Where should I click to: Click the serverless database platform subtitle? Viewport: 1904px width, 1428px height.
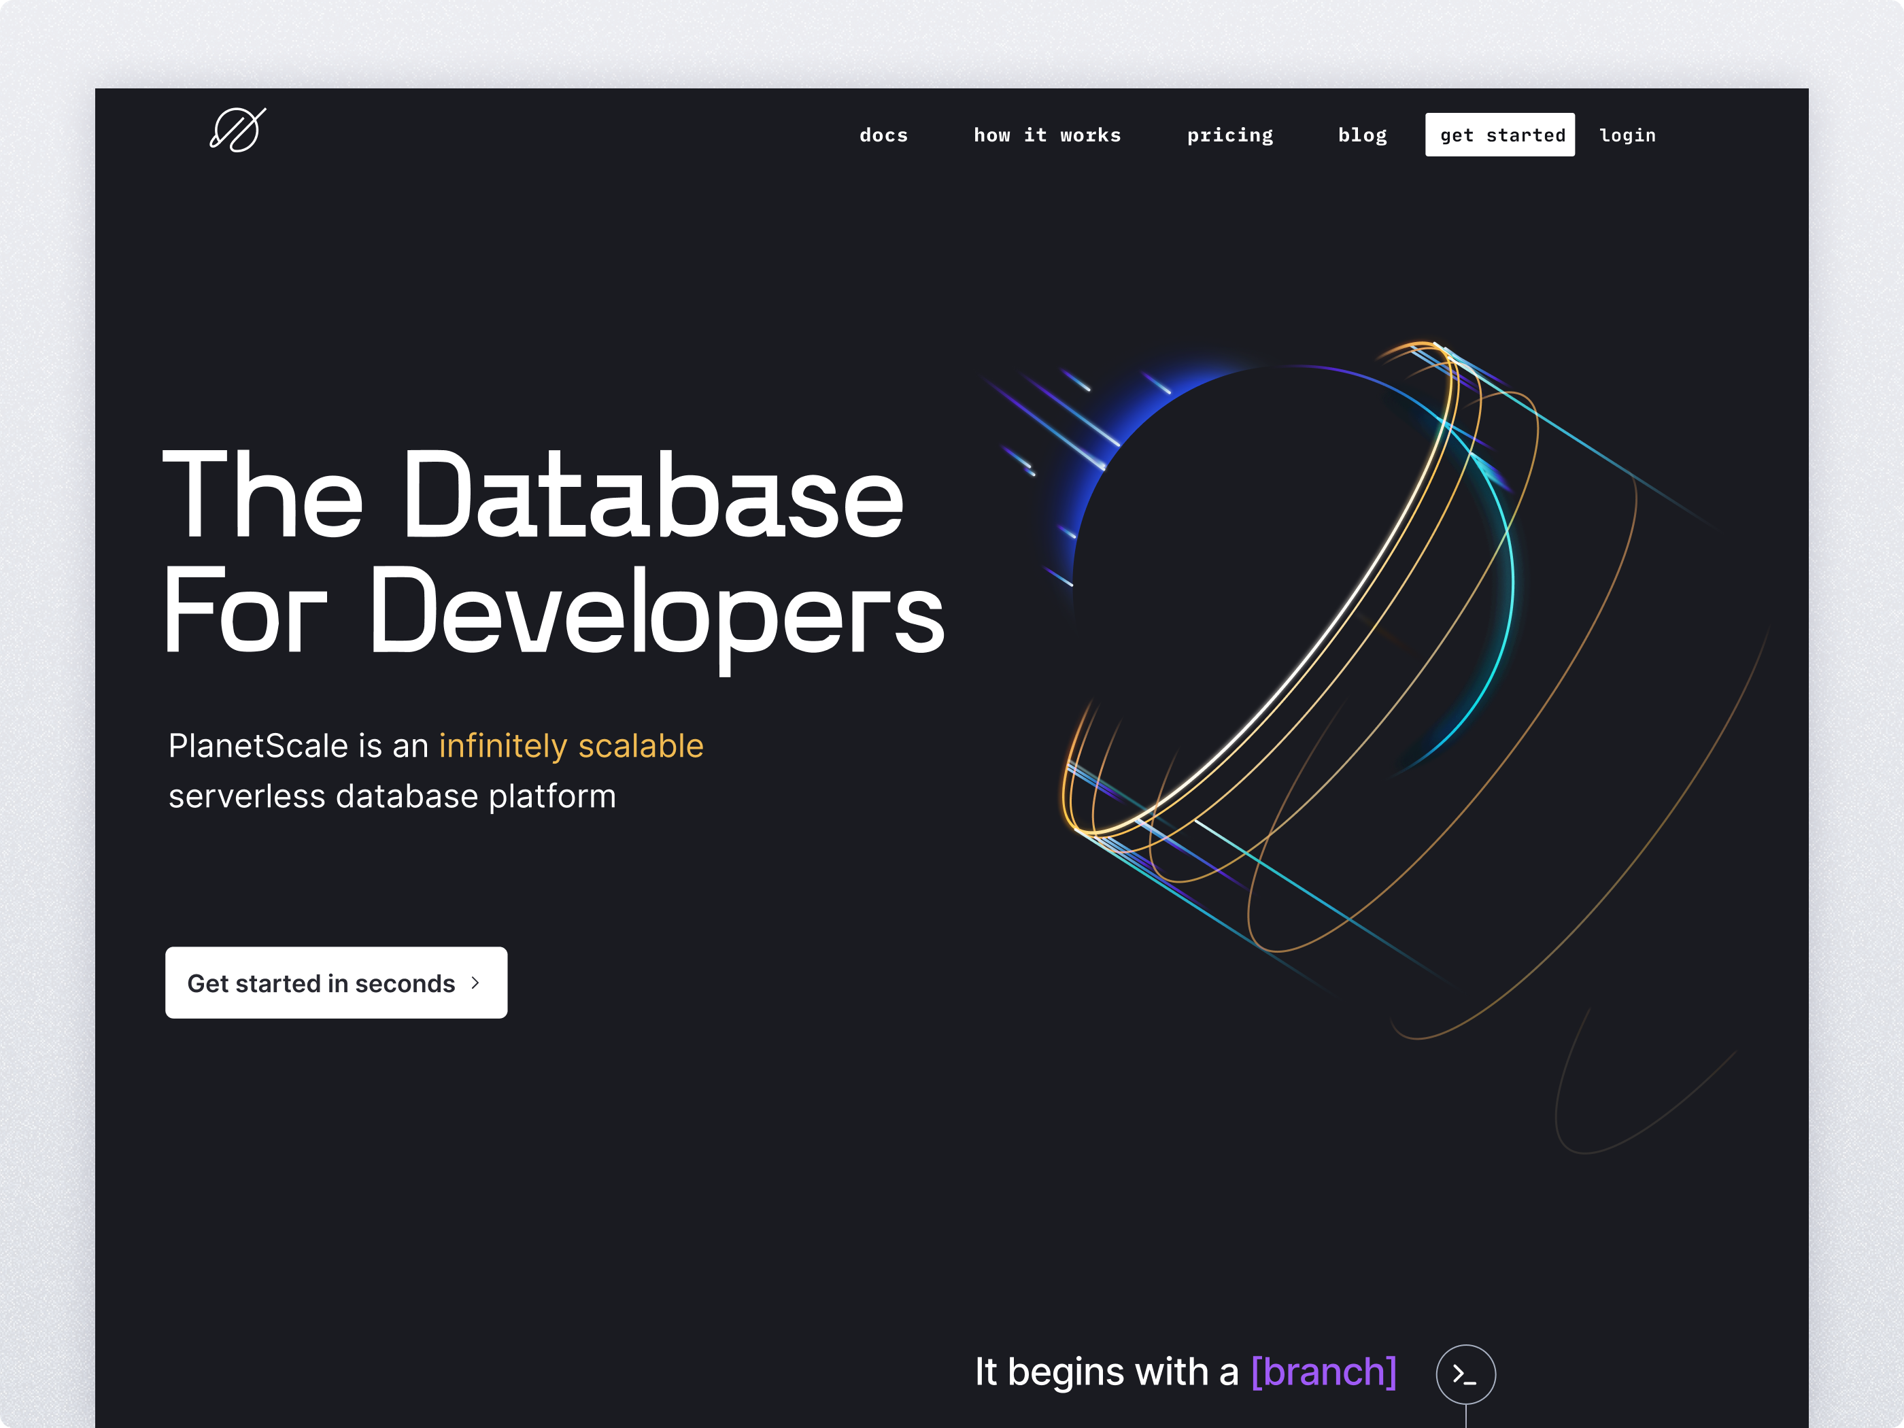coord(392,796)
